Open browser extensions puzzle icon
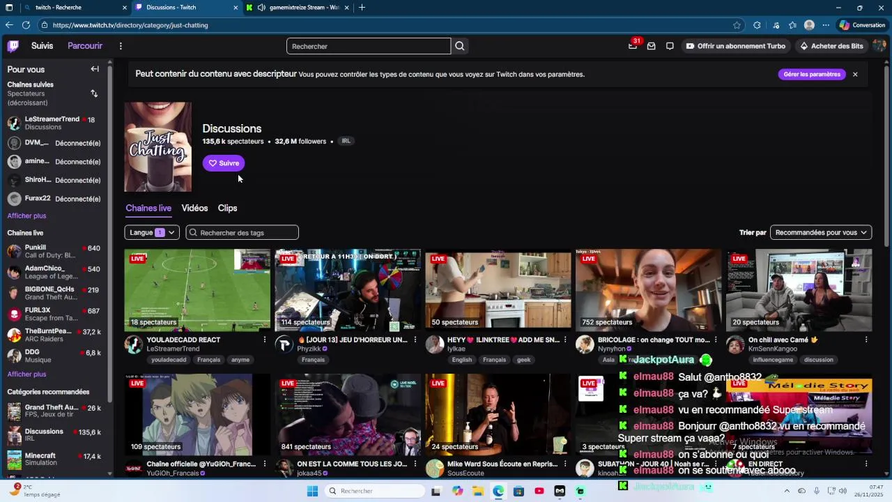Viewport: 892px width, 502px height. 757,25
